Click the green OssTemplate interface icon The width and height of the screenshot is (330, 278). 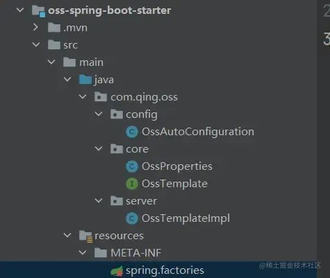[132, 184]
